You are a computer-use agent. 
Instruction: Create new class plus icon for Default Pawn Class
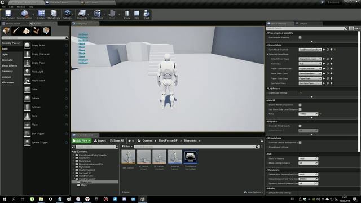point(331,59)
